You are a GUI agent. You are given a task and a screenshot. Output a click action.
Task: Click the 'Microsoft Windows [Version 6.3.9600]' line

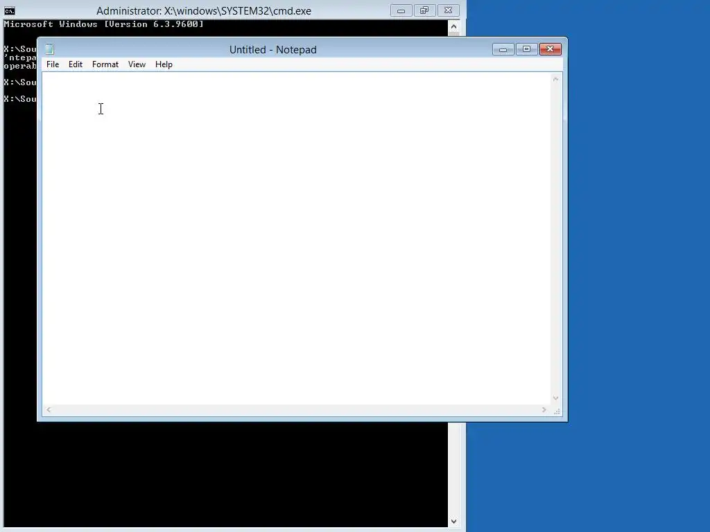click(104, 24)
